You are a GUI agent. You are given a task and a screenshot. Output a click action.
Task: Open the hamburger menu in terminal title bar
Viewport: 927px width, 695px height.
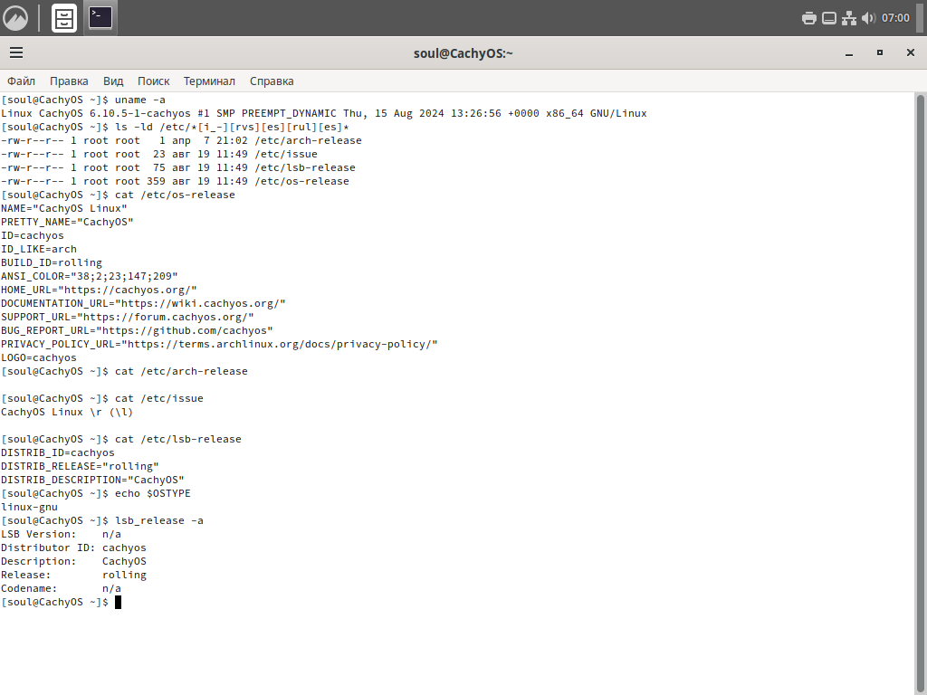16,53
